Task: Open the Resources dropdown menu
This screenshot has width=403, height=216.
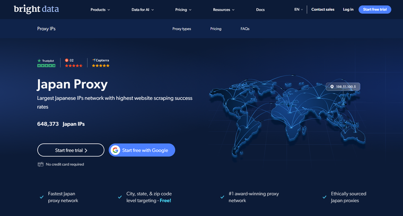Action: (x=224, y=10)
